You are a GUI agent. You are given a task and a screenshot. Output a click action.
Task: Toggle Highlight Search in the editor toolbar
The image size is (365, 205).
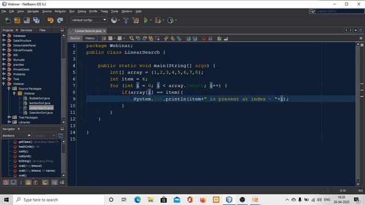151,38
